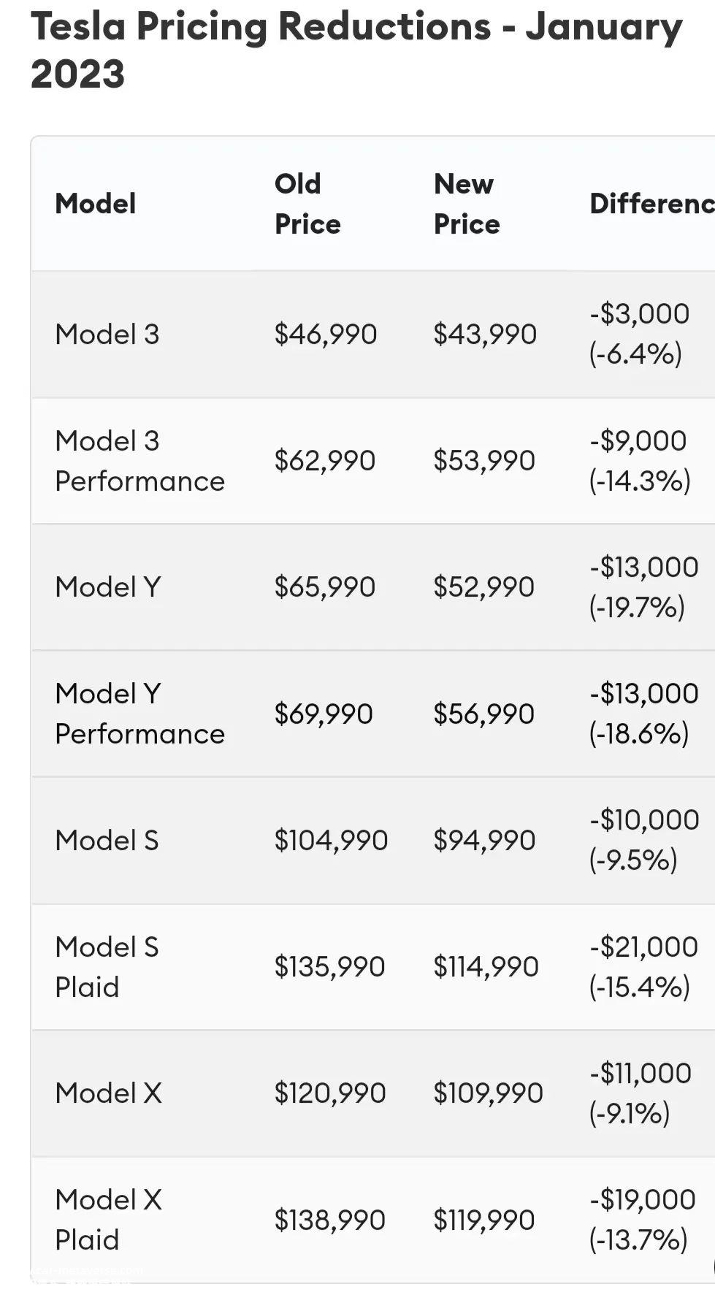Screen dimensions: 715x1292
Task: Click Model Y Performance old price $69,990
Action: tap(324, 714)
